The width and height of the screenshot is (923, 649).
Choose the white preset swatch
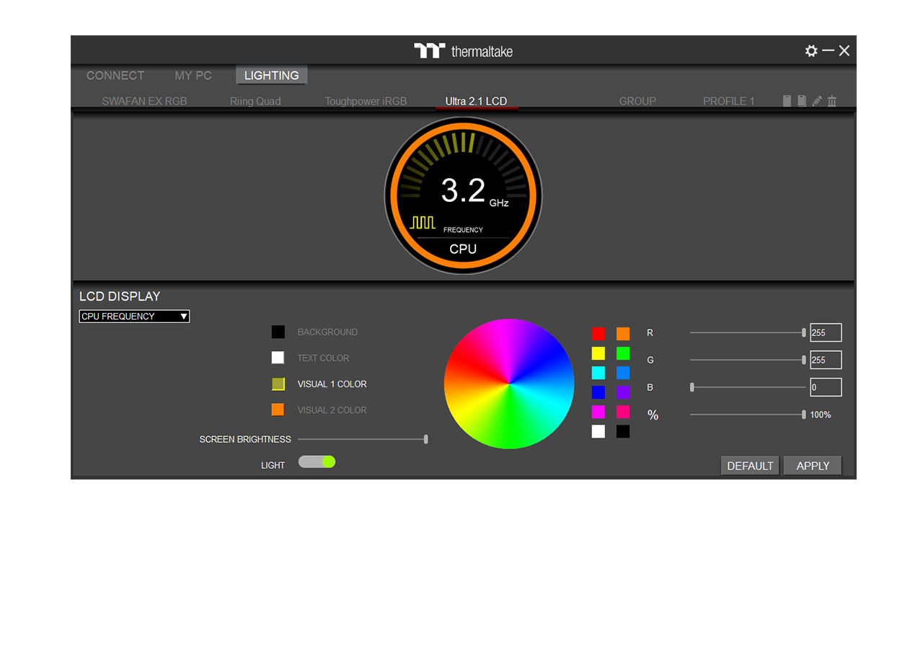599,431
